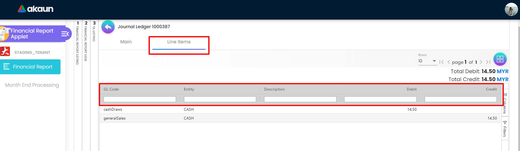520x151 pixels.
Task: Open breadcrumb 1 Financial Report Listing
Action: [x=78, y=43]
